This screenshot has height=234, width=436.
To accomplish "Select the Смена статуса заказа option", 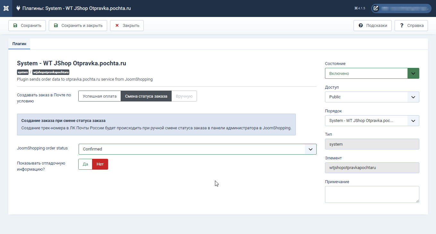I will (x=146, y=96).
